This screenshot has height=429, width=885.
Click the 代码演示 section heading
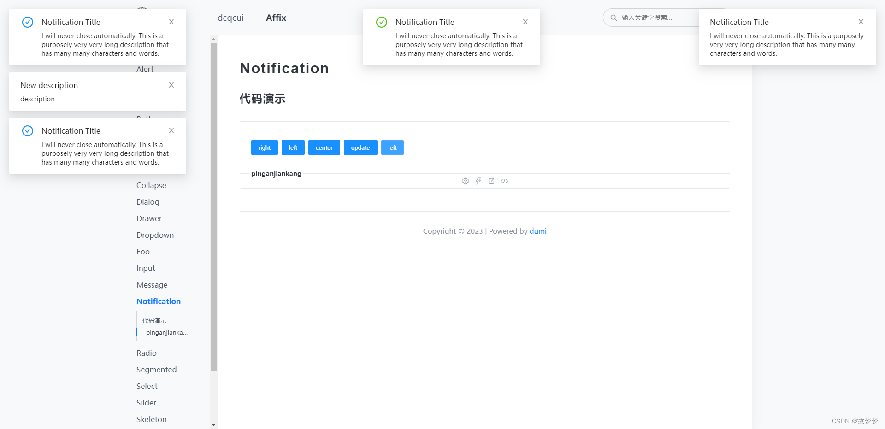tap(263, 99)
